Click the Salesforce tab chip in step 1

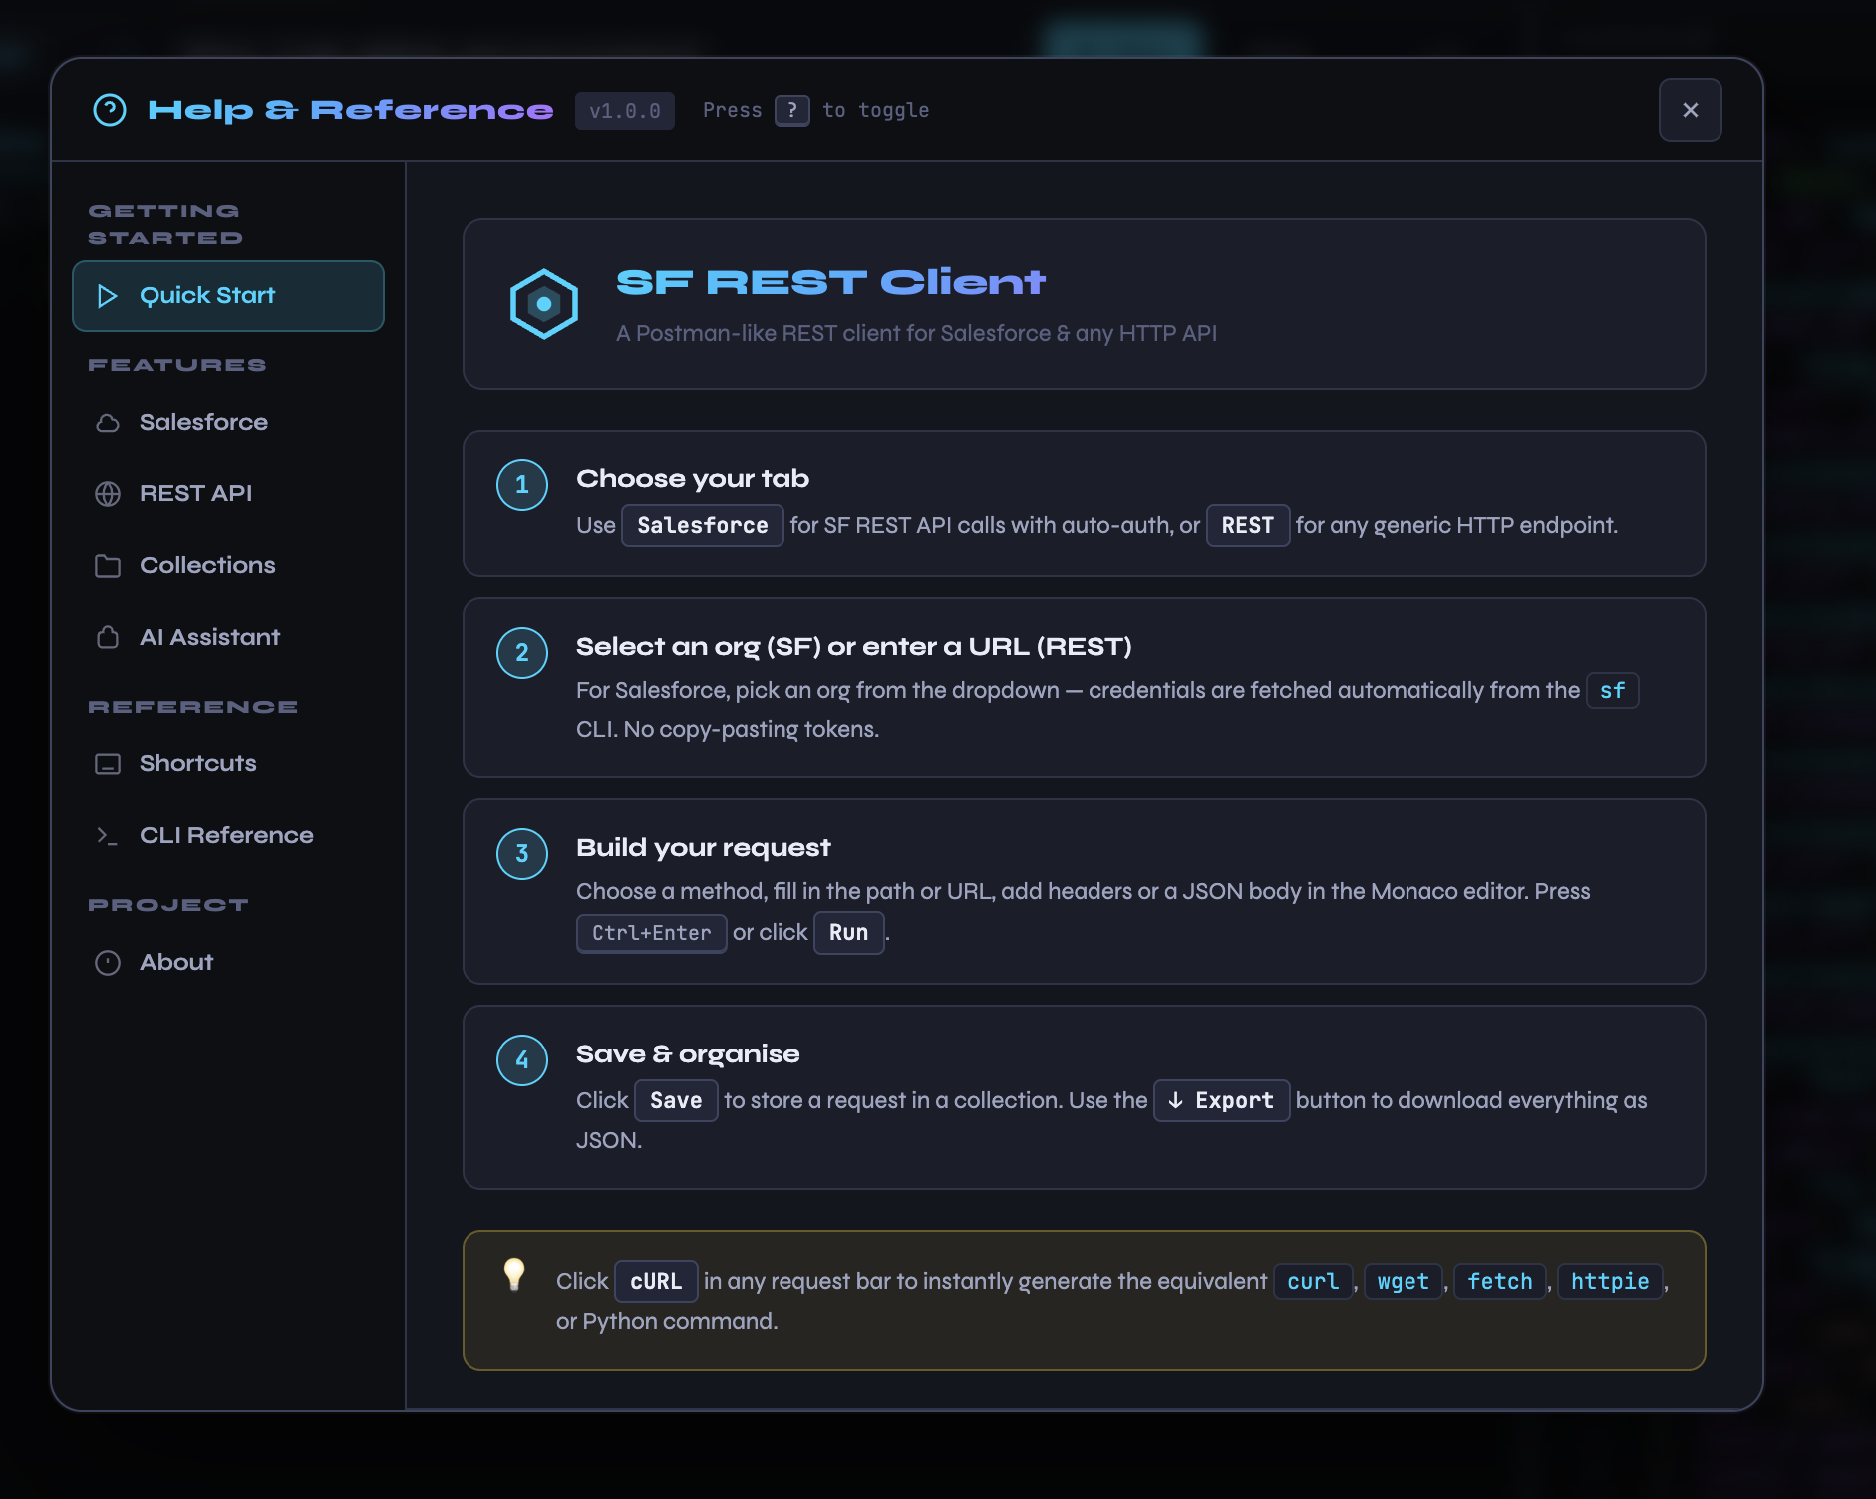703,526
